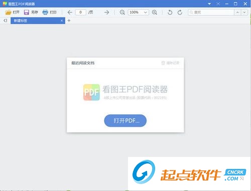Open title bar dropdown menu triangle
This screenshot has width=251, height=191.
[x=209, y=4]
